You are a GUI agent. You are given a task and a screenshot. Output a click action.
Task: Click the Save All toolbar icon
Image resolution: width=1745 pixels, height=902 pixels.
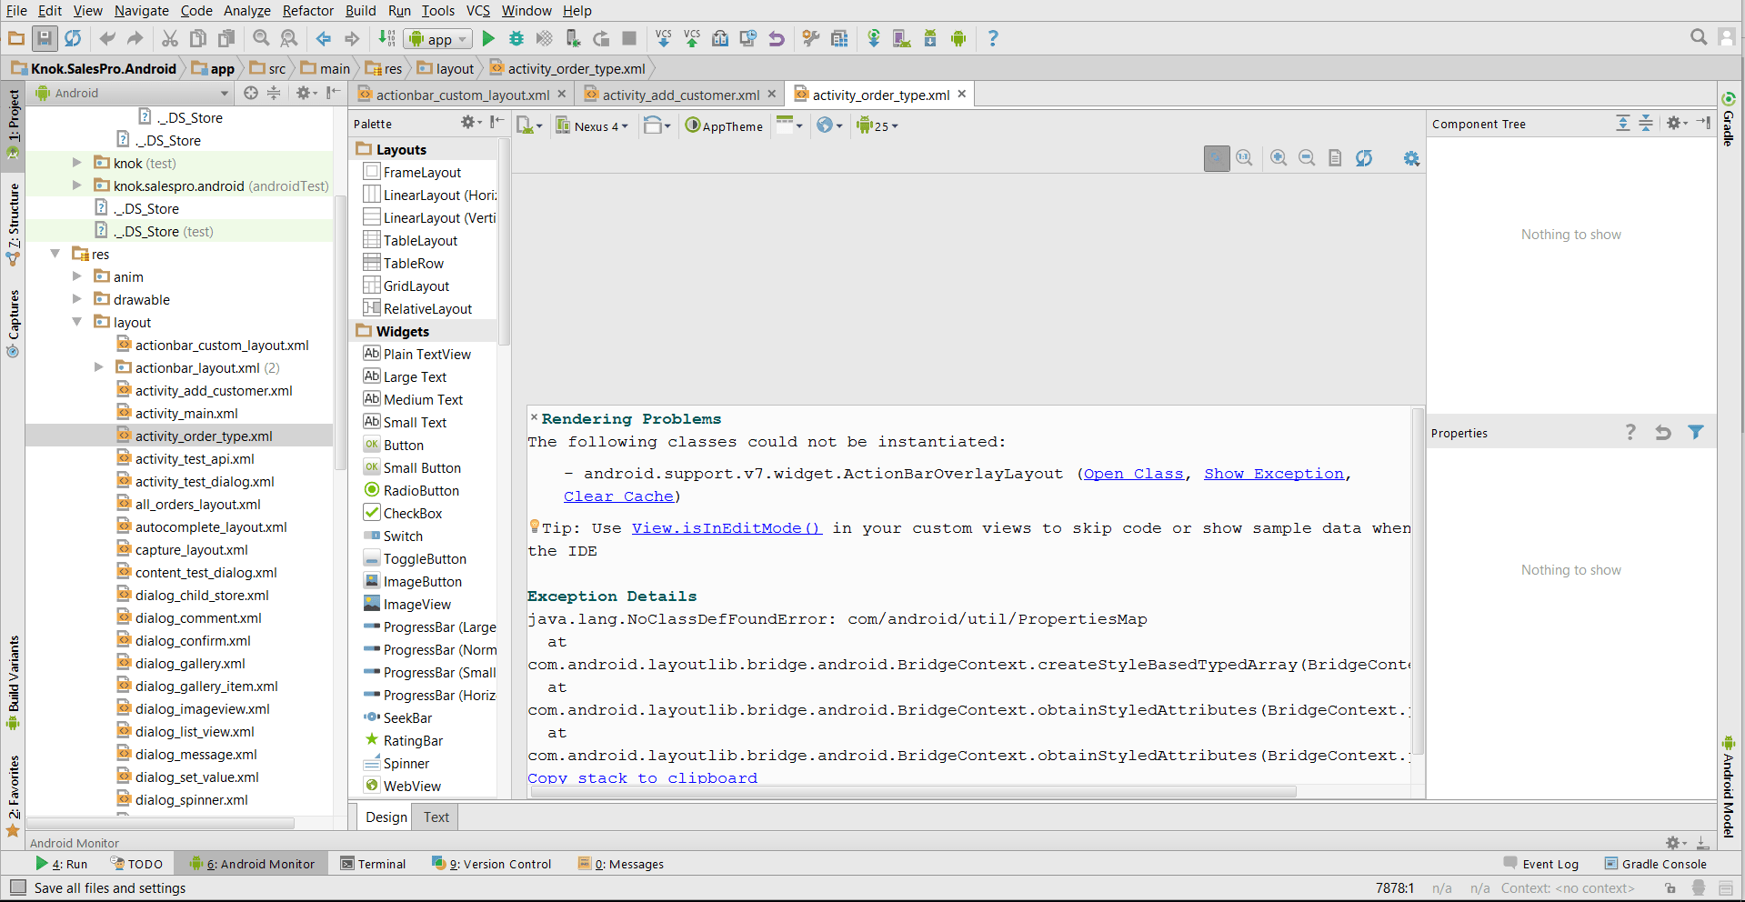pos(44,38)
